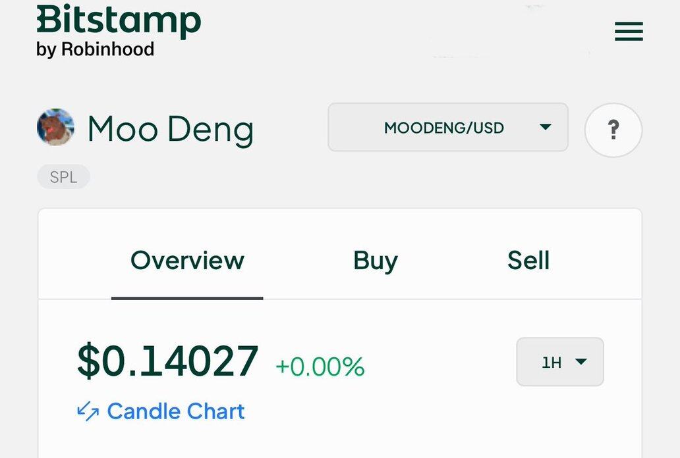Open the Candle Chart link
Image resolution: width=680 pixels, height=458 pixels.
coord(176,411)
